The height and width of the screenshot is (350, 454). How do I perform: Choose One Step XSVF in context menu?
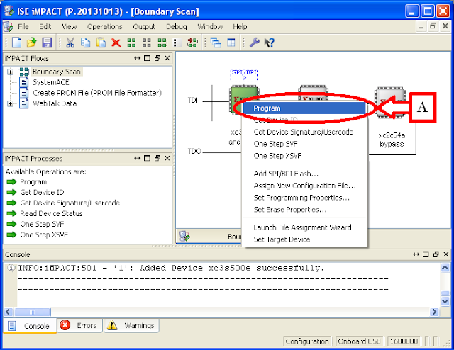(x=304, y=156)
